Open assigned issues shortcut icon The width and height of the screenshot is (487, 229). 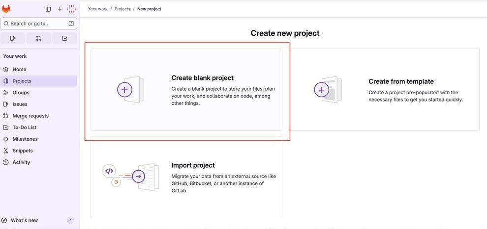pyautogui.click(x=13, y=38)
